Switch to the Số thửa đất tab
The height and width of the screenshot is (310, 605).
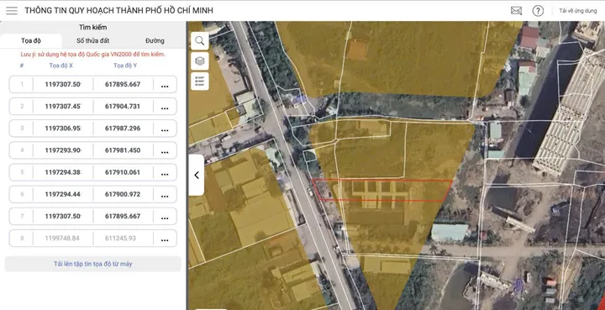pos(93,41)
